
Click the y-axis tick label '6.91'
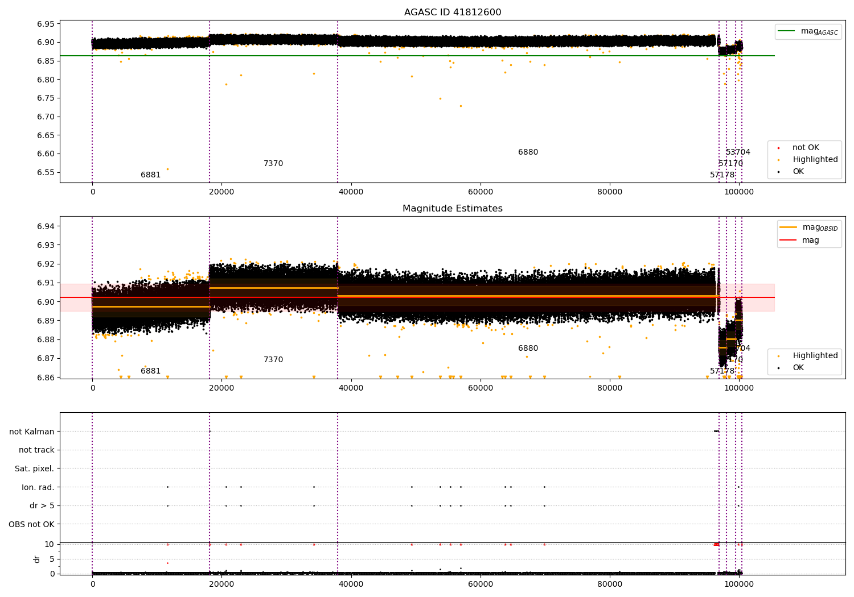tap(46, 283)
